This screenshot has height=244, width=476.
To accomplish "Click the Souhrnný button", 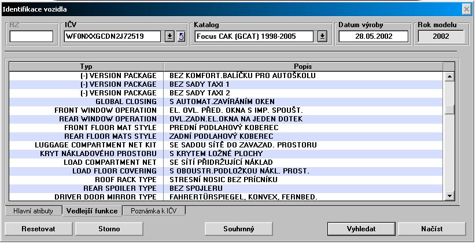I will coord(238,228).
